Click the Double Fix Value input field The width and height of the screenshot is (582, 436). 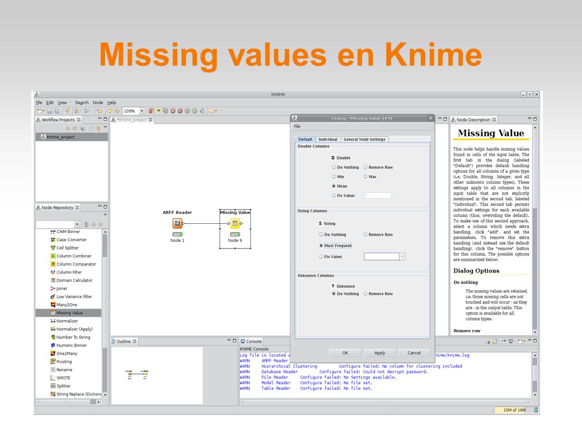point(377,196)
